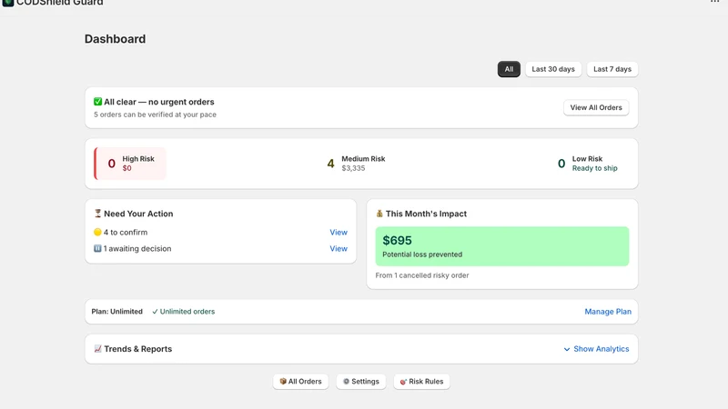728x409 pixels.
Task: Click the 'Need Your Action' heading
Action: pyautogui.click(x=138, y=214)
